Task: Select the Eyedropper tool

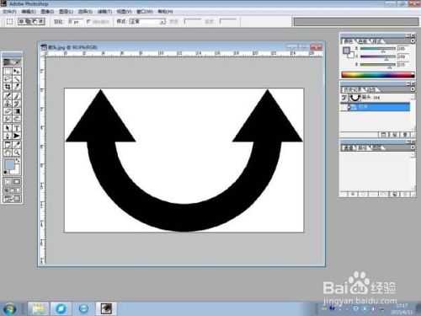Action: point(17,145)
